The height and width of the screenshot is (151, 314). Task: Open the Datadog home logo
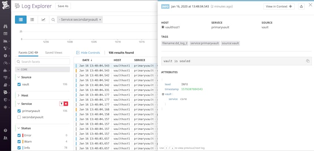(6, 6)
